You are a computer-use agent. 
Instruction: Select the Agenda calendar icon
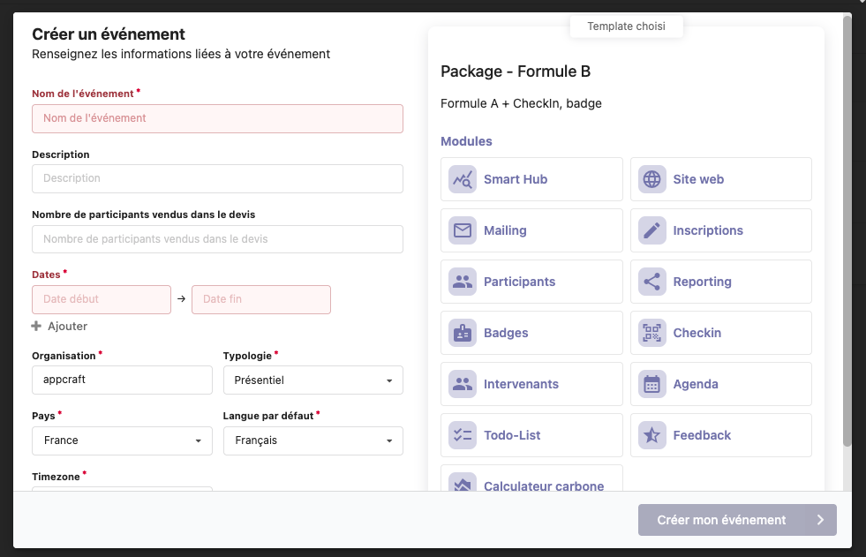point(652,384)
